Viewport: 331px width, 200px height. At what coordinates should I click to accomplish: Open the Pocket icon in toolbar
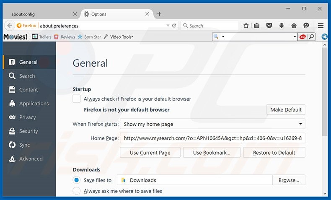269,26
